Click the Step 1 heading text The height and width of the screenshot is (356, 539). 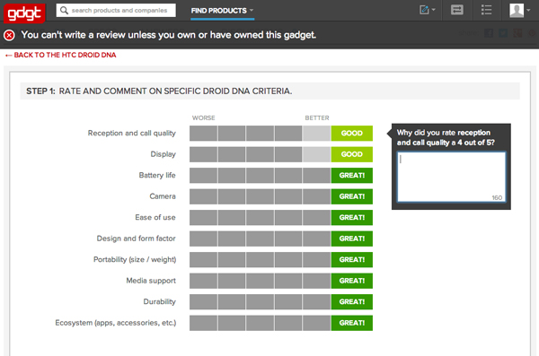click(x=159, y=91)
